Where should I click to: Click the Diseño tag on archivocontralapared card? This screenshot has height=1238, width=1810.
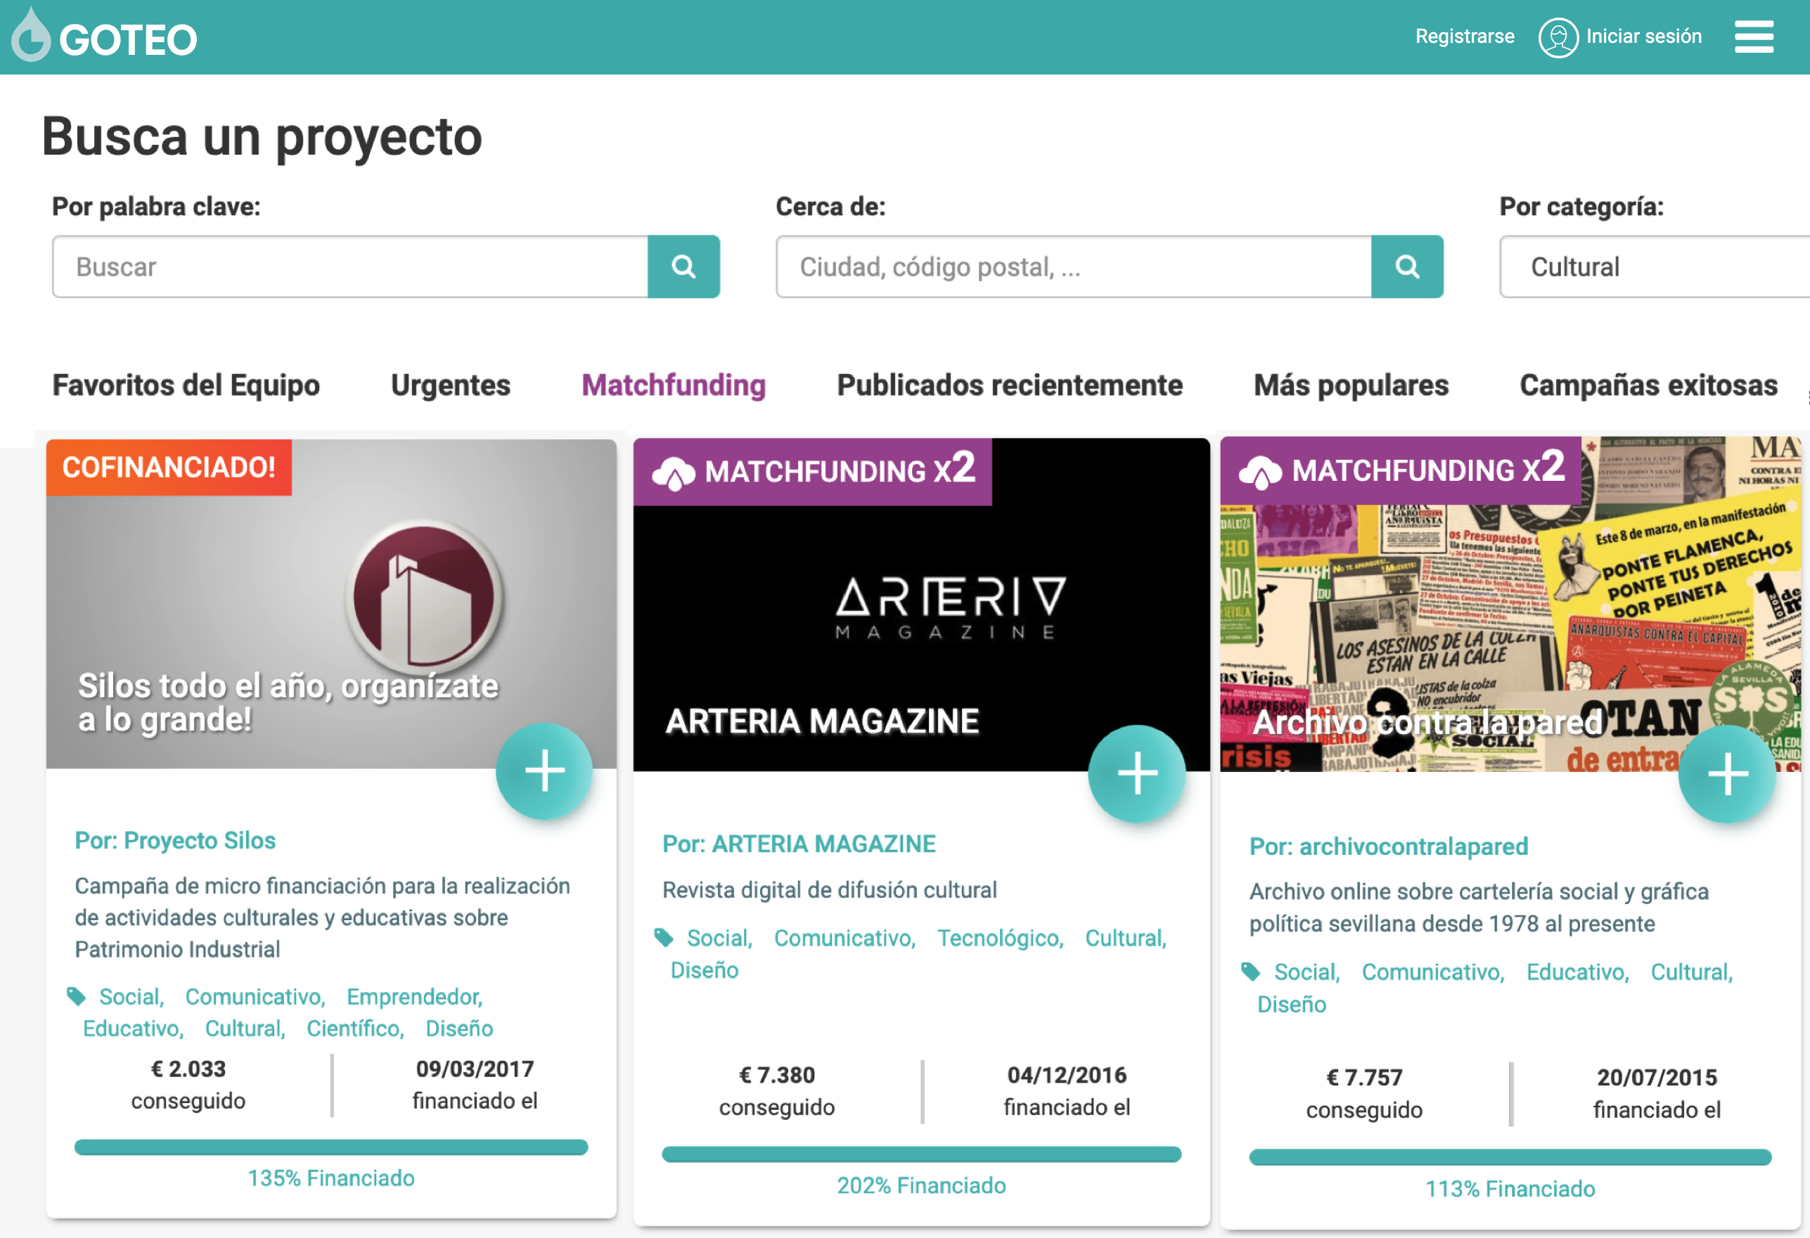pos(1291,1004)
